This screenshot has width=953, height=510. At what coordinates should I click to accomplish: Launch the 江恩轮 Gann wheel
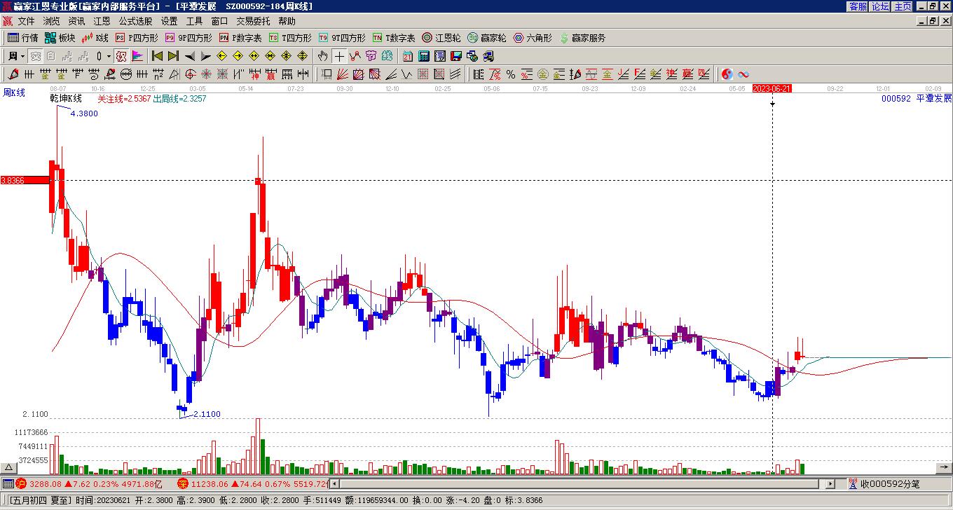coord(441,38)
